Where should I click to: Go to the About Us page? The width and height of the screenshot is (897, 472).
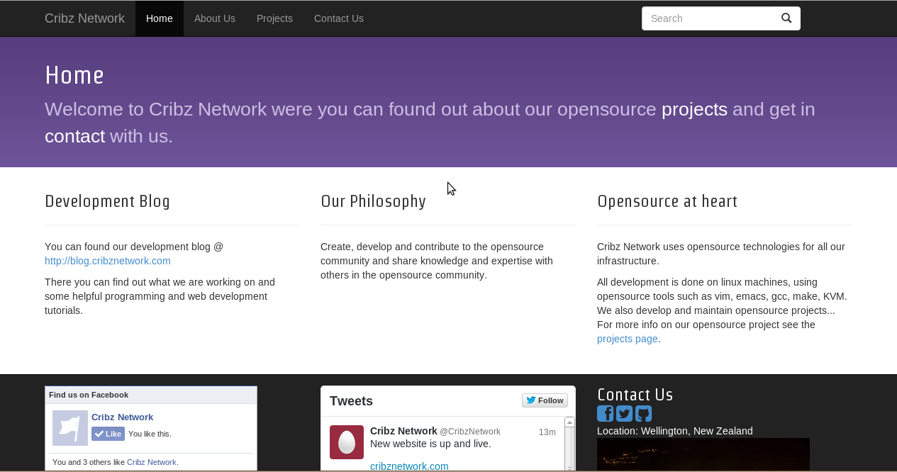[x=215, y=18]
